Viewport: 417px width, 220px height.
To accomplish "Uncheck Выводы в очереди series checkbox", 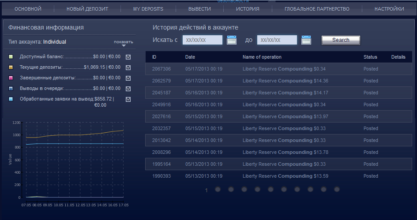I will 128,89.
